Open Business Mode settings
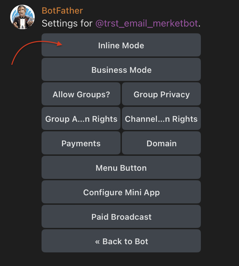Image resolution: width=239 pixels, height=266 pixels. pyautogui.click(x=121, y=70)
